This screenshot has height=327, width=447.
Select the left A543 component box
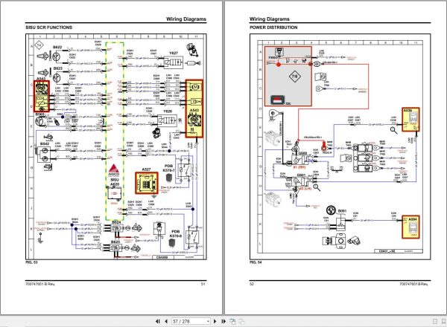pyautogui.click(x=42, y=96)
